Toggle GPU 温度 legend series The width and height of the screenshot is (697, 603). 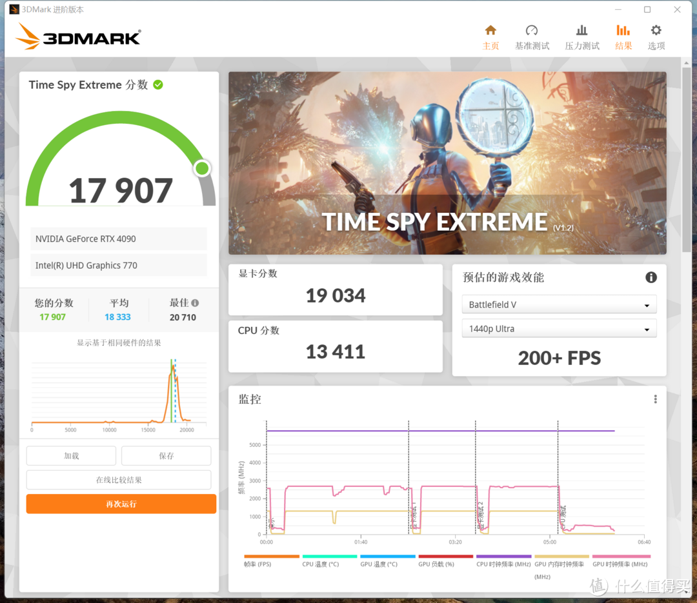point(388,561)
